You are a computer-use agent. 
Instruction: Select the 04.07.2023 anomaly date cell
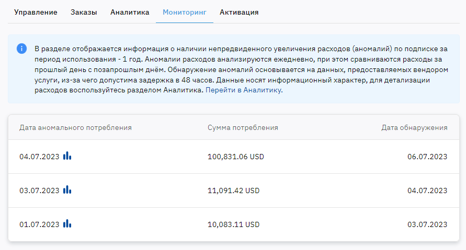(x=40, y=157)
